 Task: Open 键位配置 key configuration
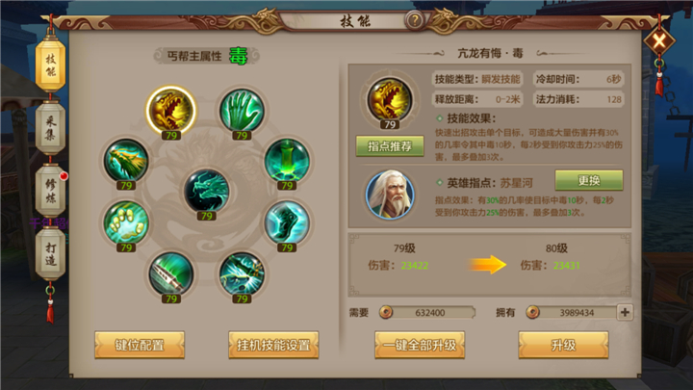click(140, 345)
